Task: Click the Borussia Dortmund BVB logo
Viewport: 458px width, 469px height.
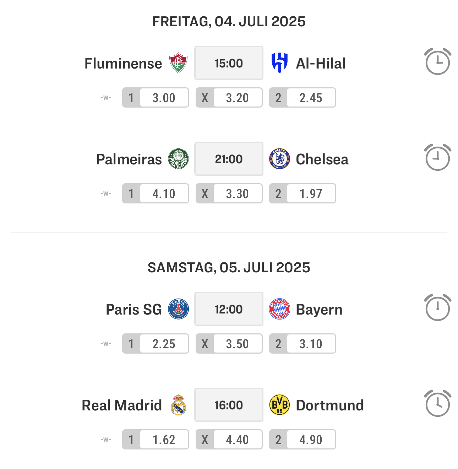Action: (279, 405)
